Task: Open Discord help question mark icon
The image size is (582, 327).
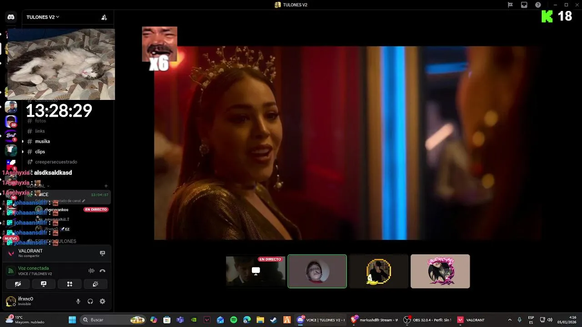Action: pos(538,5)
